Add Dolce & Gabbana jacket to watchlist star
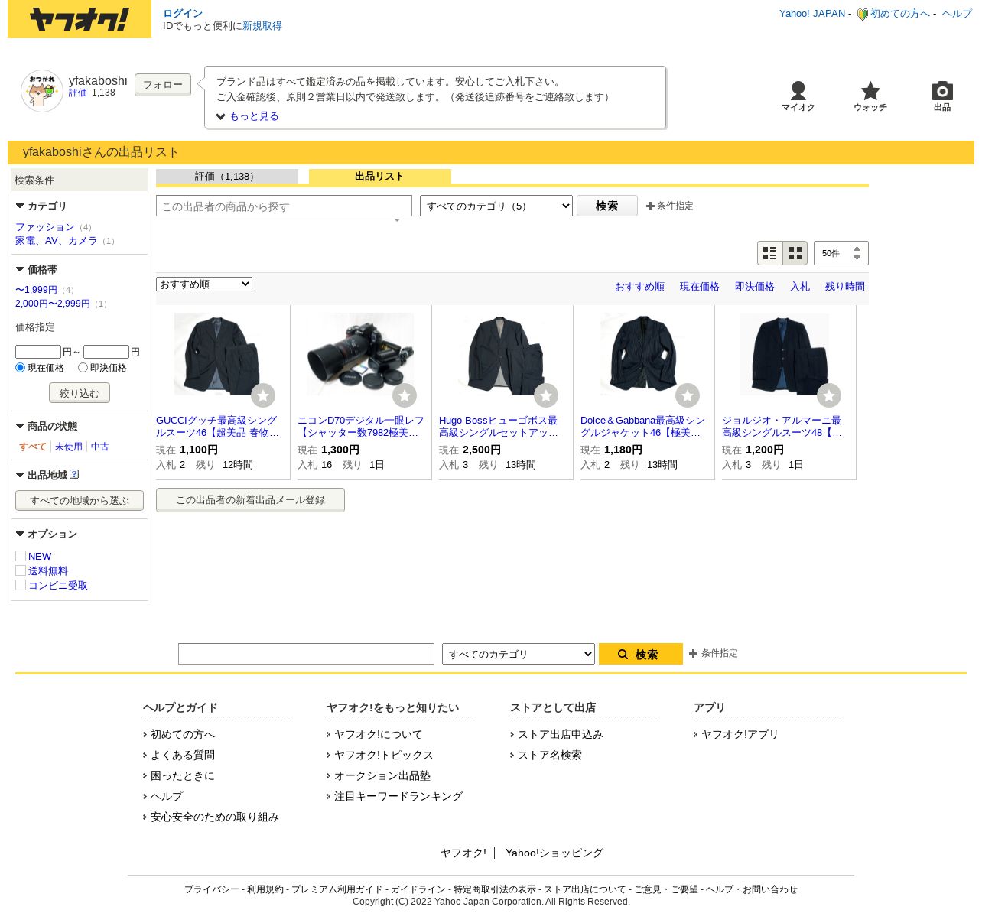 click(x=688, y=395)
